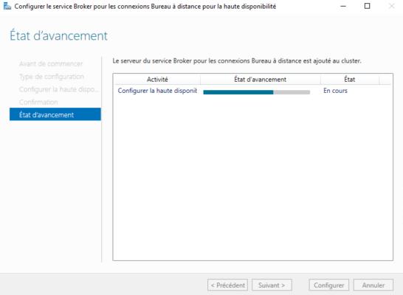Click the Précédent button

[227, 285]
